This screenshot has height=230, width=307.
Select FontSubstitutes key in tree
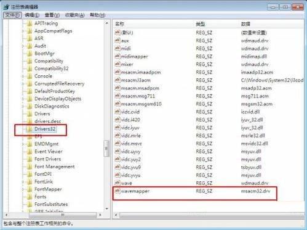coord(51,204)
